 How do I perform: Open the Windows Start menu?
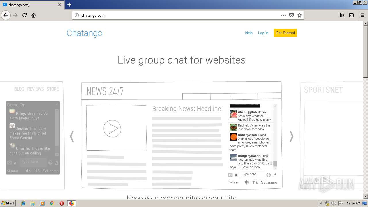[8, 203]
